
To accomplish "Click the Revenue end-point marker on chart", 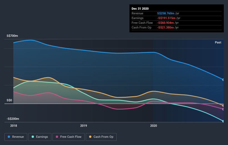I will 223,80.
